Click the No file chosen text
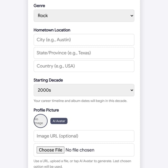 [x=80, y=150]
